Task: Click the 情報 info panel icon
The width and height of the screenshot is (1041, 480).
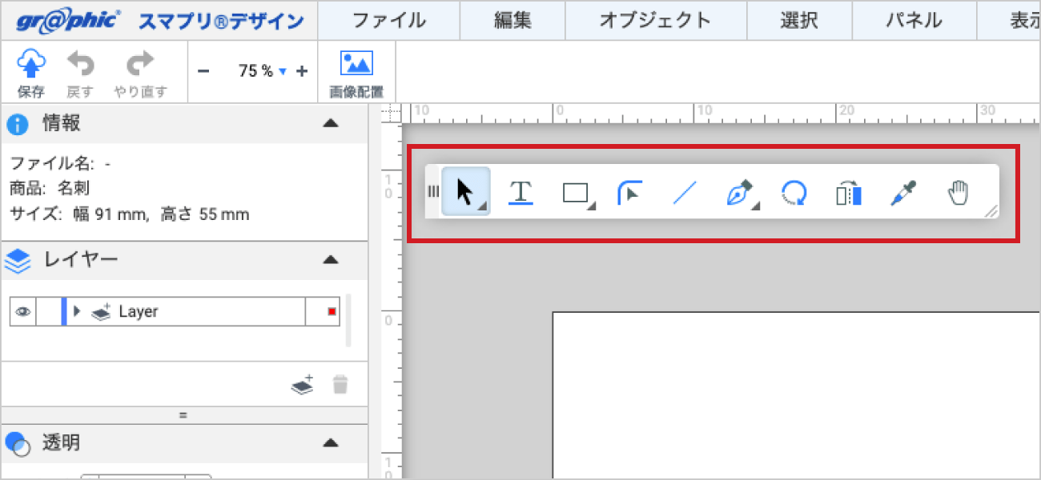Action: [x=18, y=124]
